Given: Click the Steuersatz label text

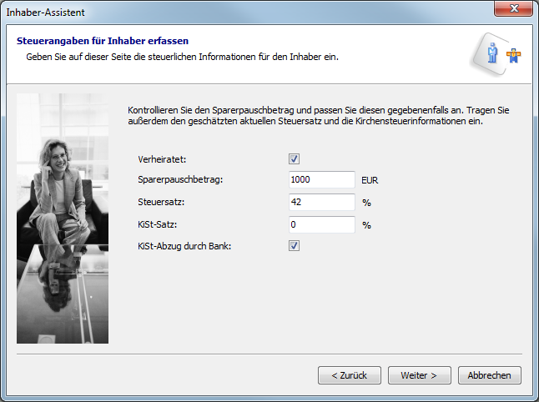Looking at the screenshot, I should click(161, 202).
